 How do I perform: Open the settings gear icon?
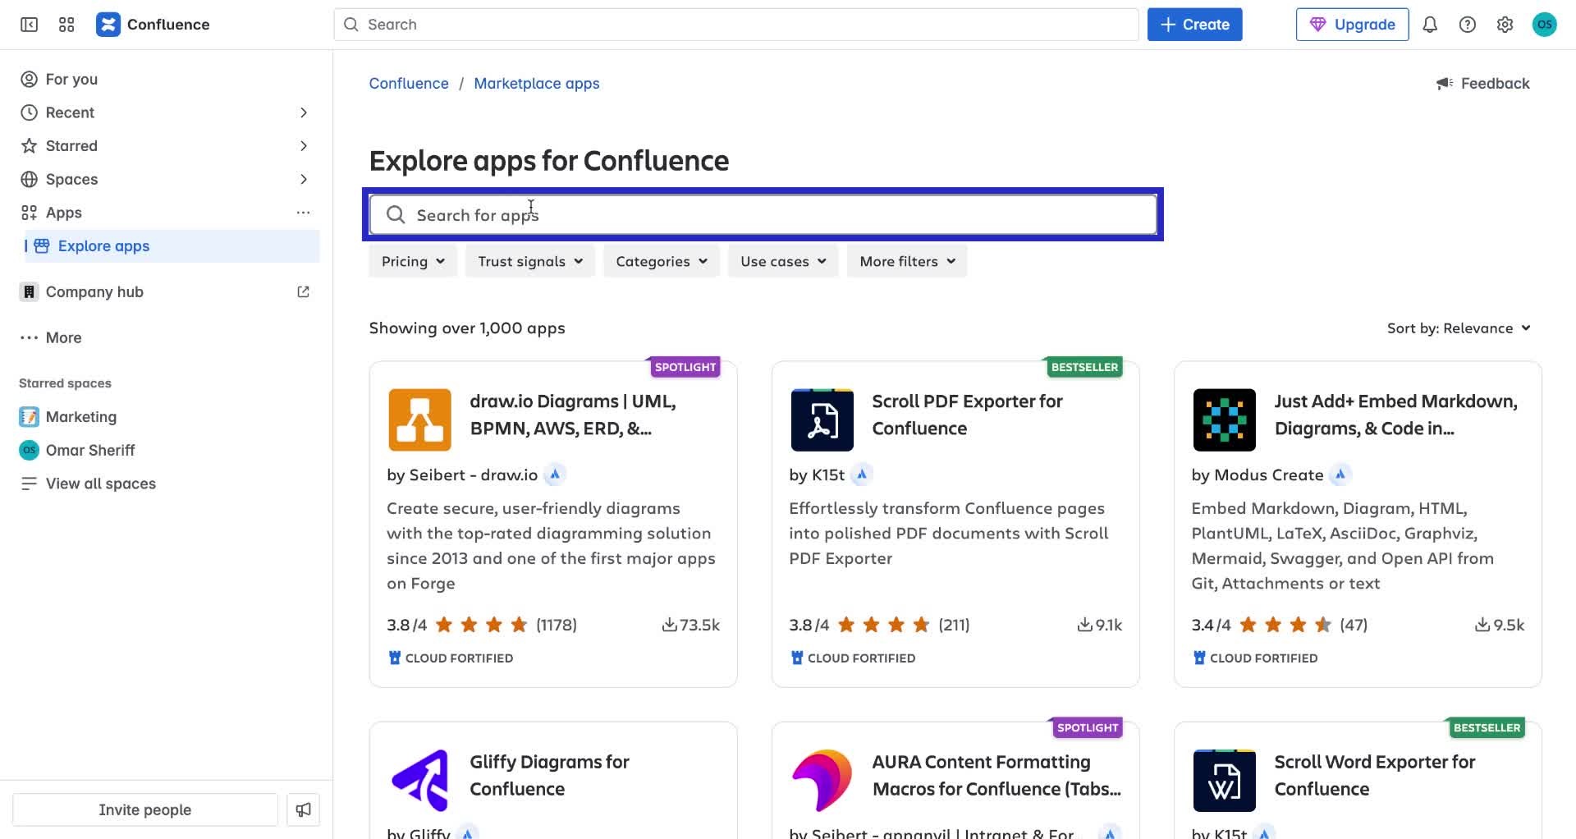tap(1505, 25)
